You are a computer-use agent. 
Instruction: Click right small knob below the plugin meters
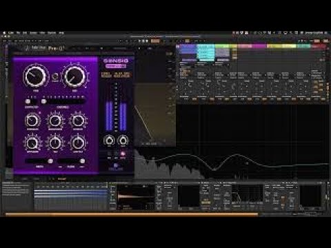pos(123,140)
